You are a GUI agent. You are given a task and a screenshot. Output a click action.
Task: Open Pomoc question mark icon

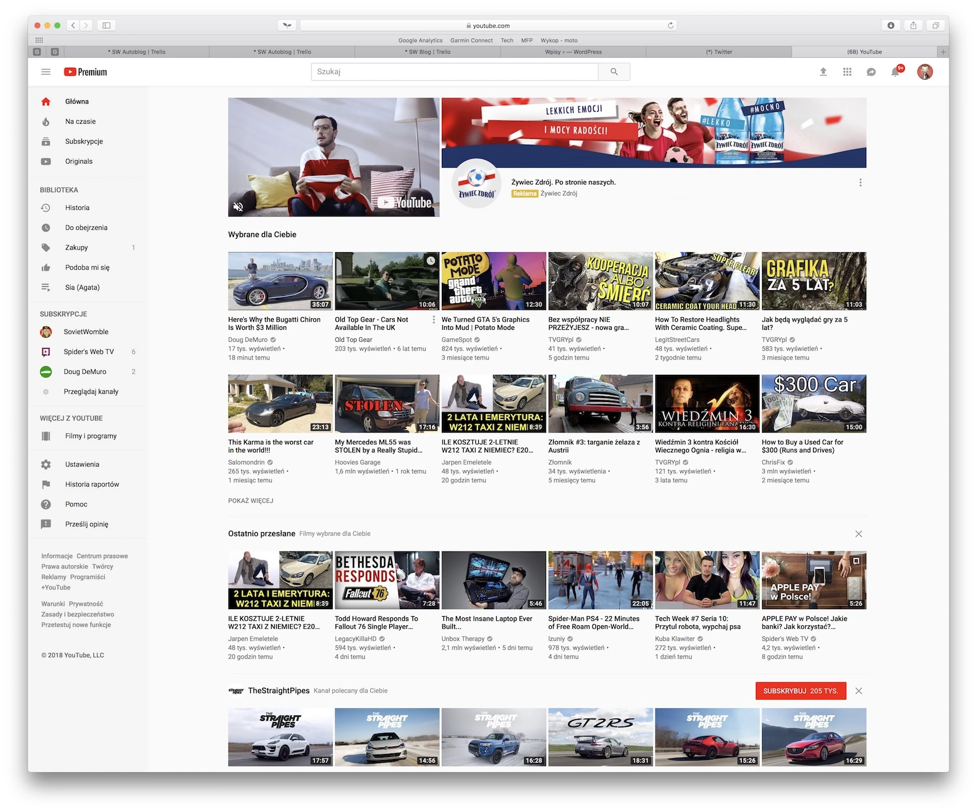(46, 504)
